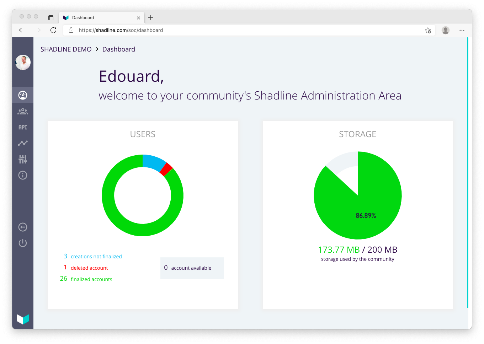Open the settings sliders icon in sidebar

point(23,159)
